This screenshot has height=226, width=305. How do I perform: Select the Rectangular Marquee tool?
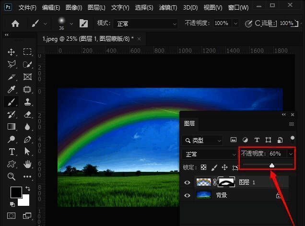click(x=27, y=52)
